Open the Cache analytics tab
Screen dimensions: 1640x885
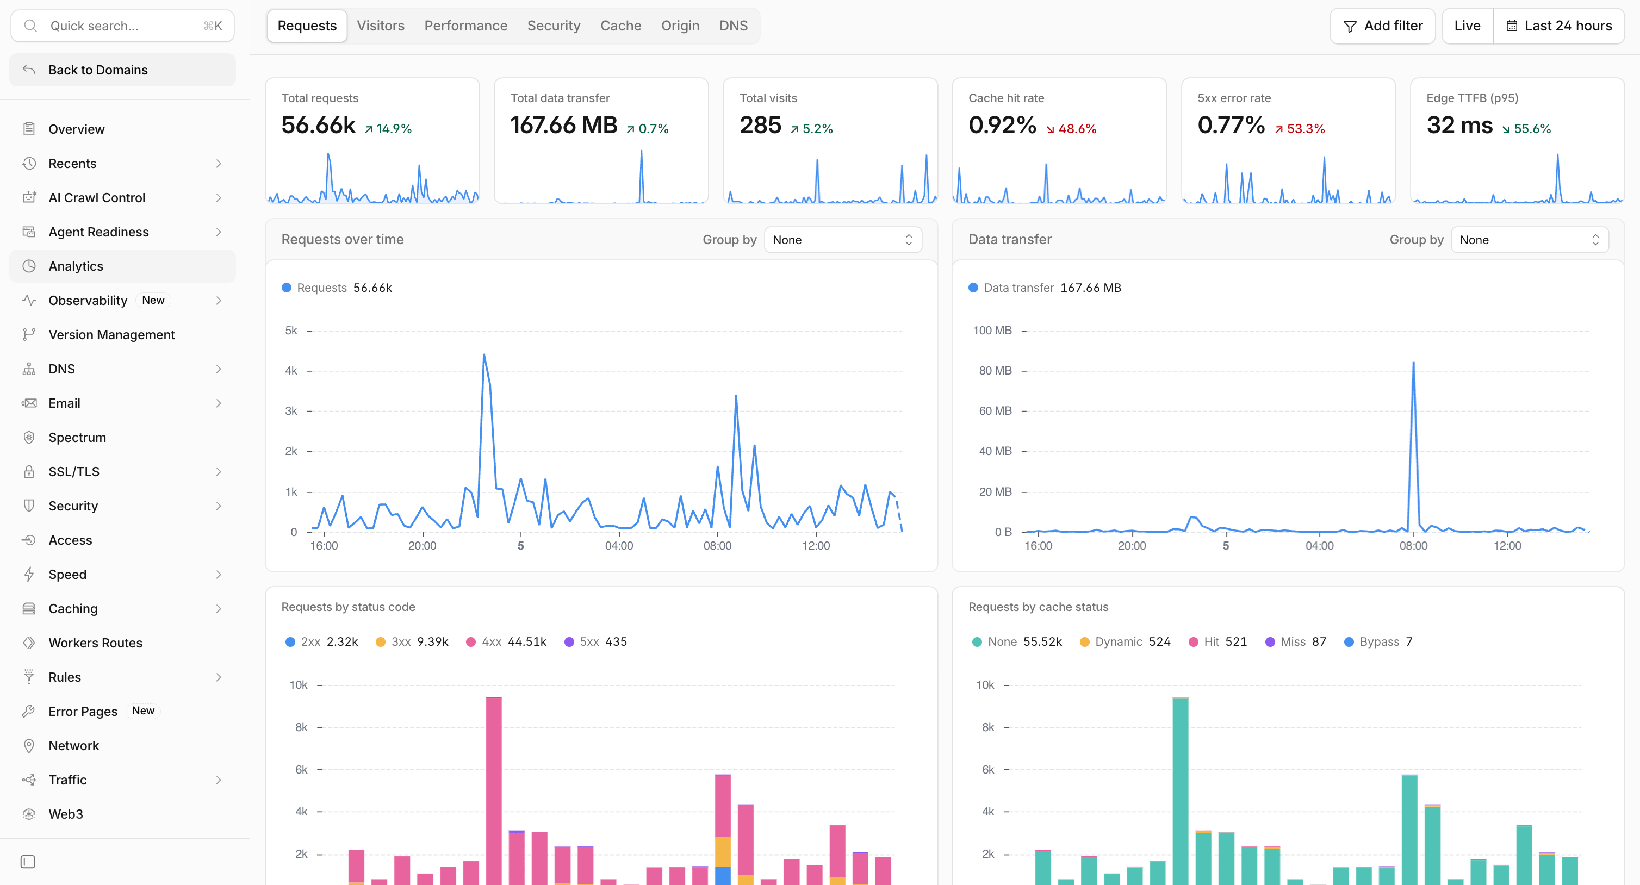tap(621, 26)
